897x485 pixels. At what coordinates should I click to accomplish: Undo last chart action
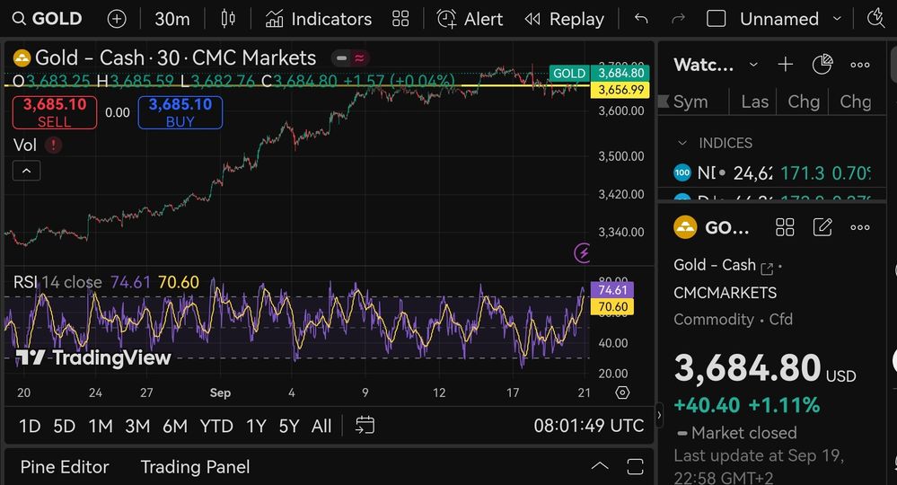(x=641, y=19)
